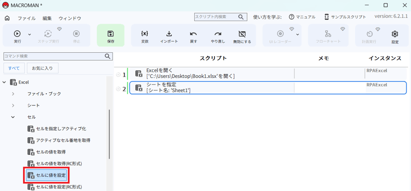The image size is (411, 191).
Task: Click the スクリプト内検索 search field
Action: tap(216, 17)
